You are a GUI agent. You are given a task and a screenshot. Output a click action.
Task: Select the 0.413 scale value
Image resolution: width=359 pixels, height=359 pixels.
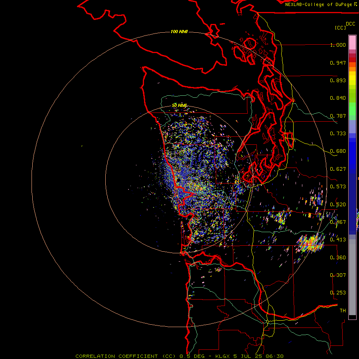coord(338,240)
